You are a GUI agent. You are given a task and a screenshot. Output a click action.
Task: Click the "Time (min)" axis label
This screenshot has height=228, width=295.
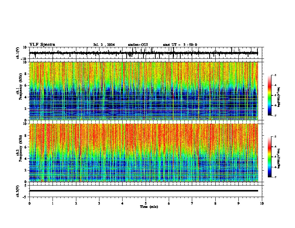[x=149, y=207]
